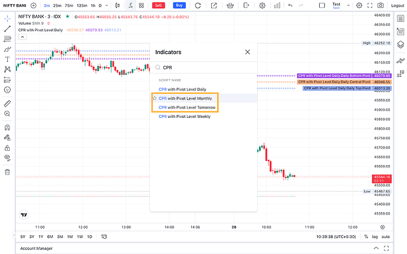
Task: Open the popout chart icon
Action: tap(214, 5)
